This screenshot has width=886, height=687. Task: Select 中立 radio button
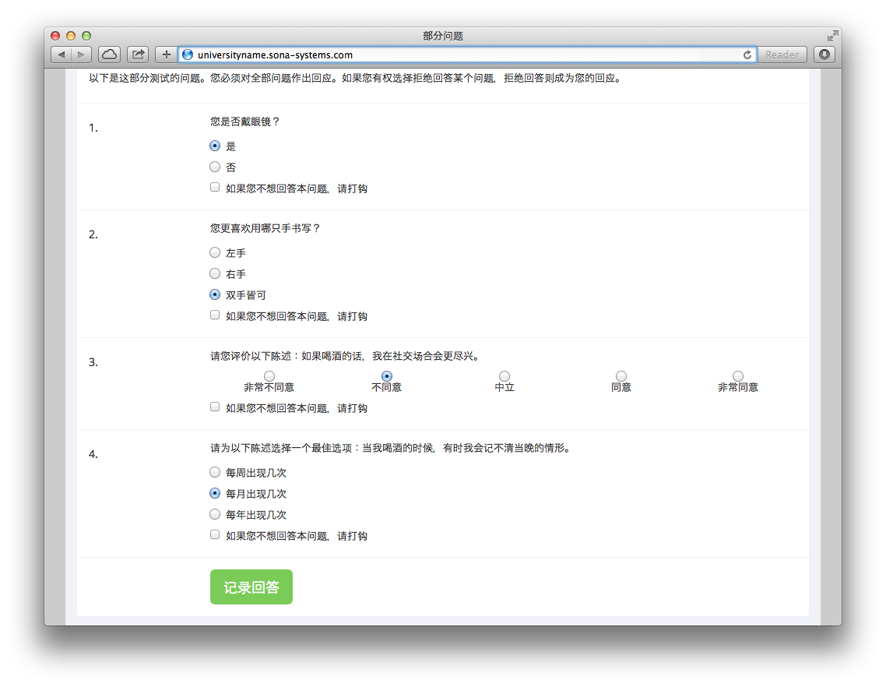[x=505, y=376]
